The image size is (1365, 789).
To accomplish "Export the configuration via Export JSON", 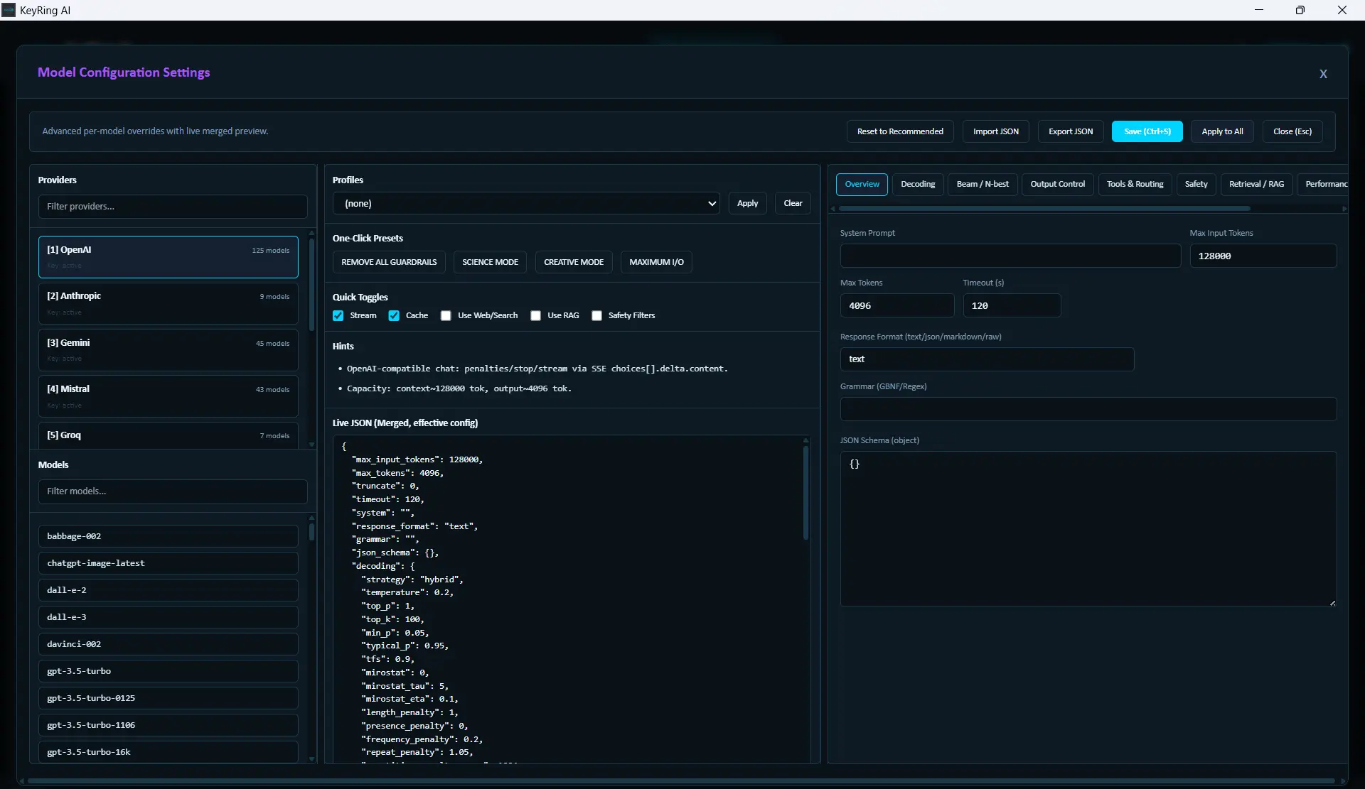I will (1070, 131).
